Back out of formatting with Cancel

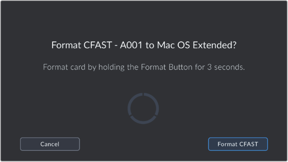click(x=50, y=144)
